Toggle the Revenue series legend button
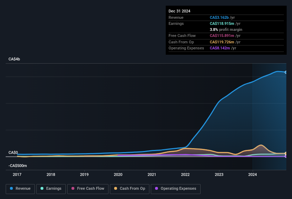292x199 pixels. tap(20, 189)
